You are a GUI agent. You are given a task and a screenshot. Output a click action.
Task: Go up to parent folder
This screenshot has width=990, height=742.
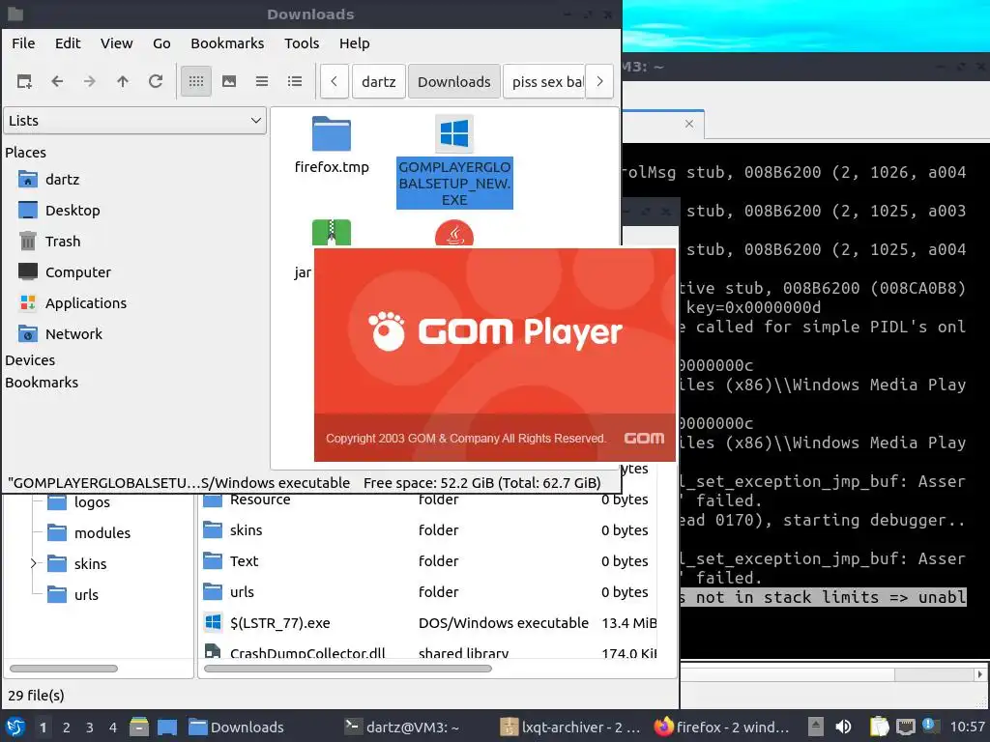click(123, 81)
